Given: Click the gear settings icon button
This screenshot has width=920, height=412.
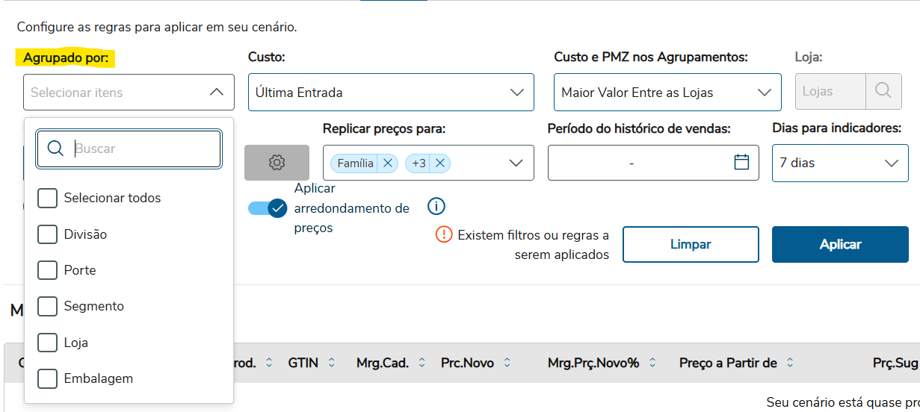Looking at the screenshot, I should [x=277, y=163].
